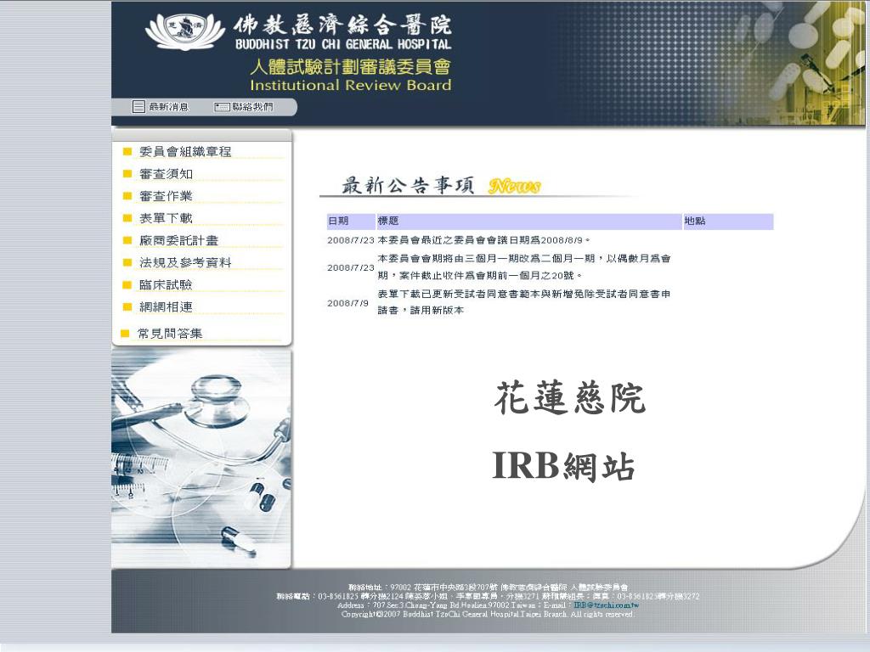Open 常見問答集 sidebar link
The width and height of the screenshot is (870, 652).
[170, 333]
